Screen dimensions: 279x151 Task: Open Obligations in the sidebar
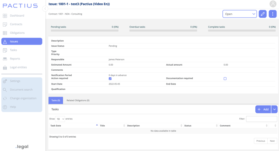click(17, 33)
